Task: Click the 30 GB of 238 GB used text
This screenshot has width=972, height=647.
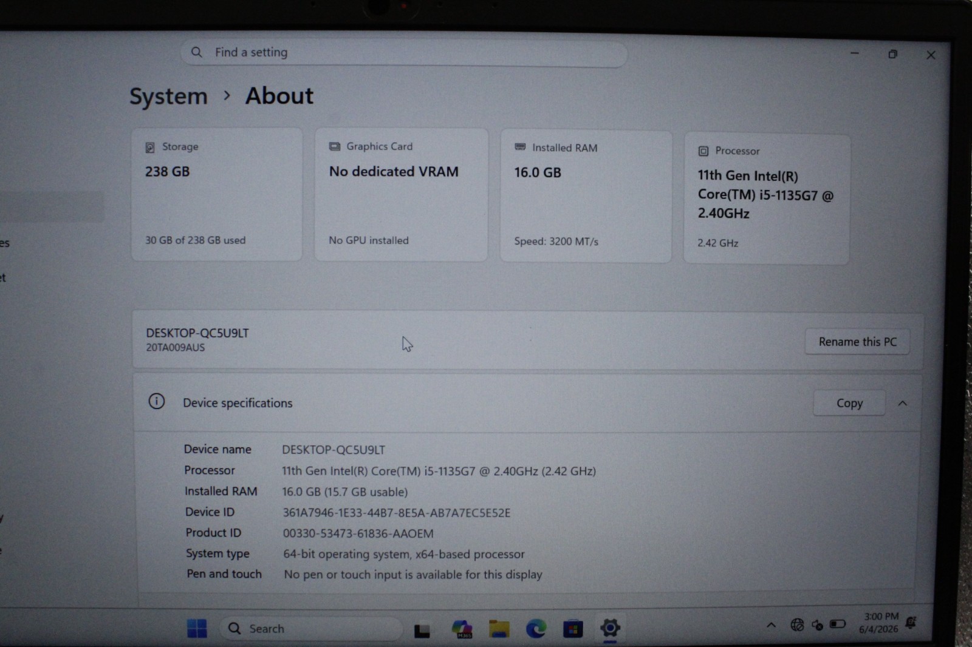Action: coord(195,240)
